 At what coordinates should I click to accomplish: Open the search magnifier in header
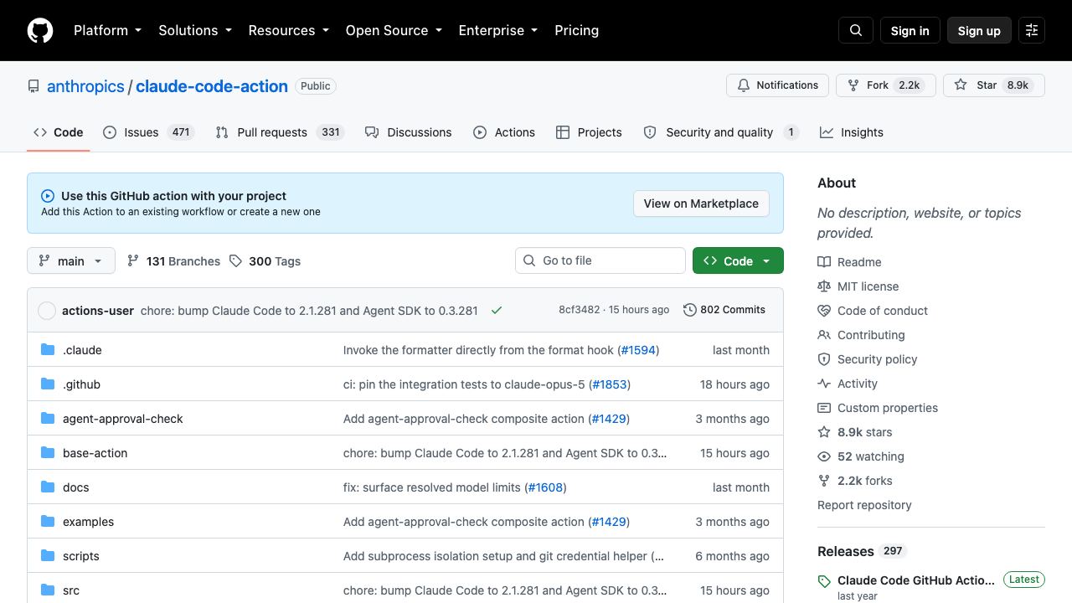856,30
